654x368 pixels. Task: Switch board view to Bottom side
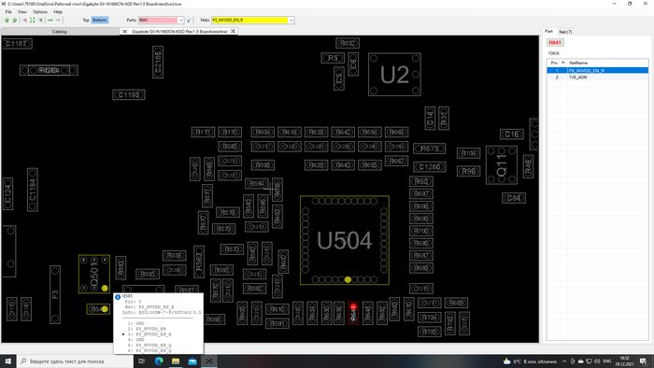(100, 20)
